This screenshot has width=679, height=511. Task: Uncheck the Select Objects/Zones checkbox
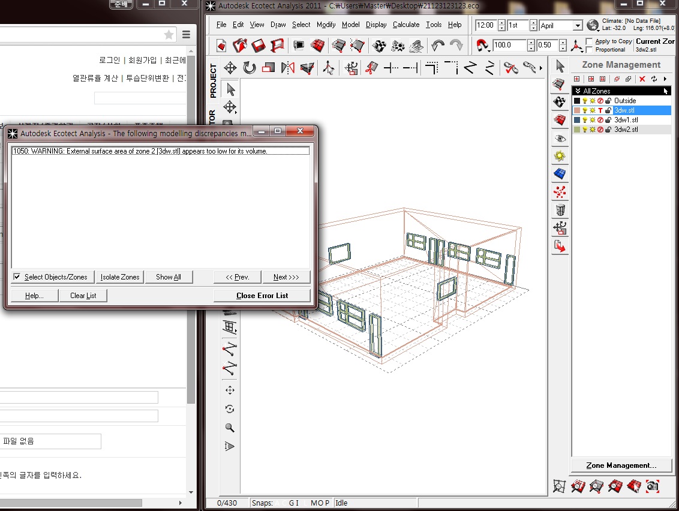(17, 277)
